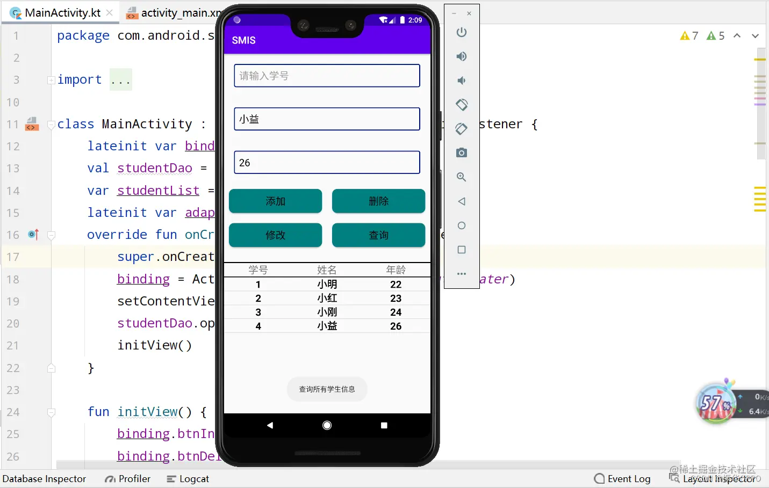The width and height of the screenshot is (769, 488).
Task: Click the 年龄 table column header
Action: (396, 270)
